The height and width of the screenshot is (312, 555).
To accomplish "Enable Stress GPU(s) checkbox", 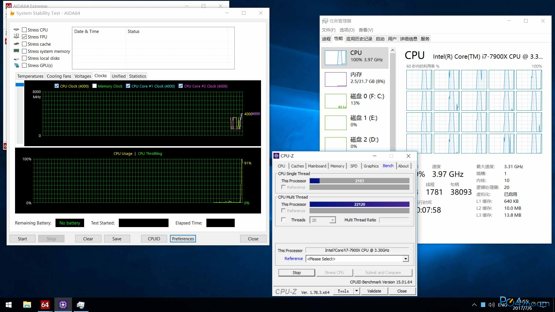I will (24, 65).
